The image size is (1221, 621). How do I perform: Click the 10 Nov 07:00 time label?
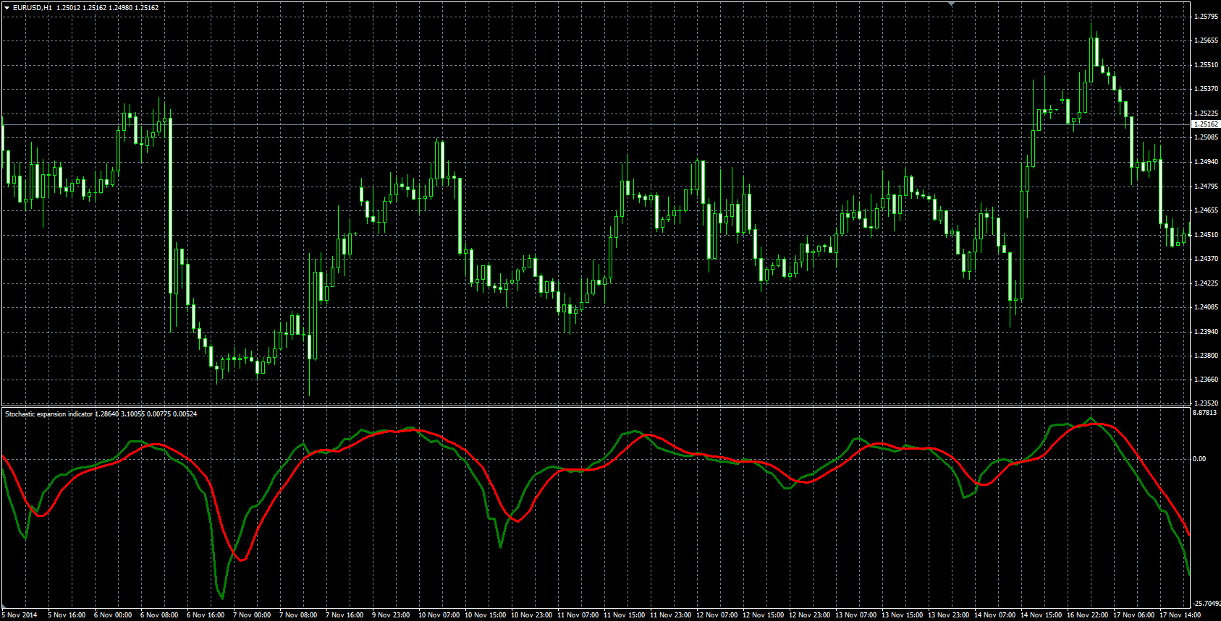(x=439, y=615)
